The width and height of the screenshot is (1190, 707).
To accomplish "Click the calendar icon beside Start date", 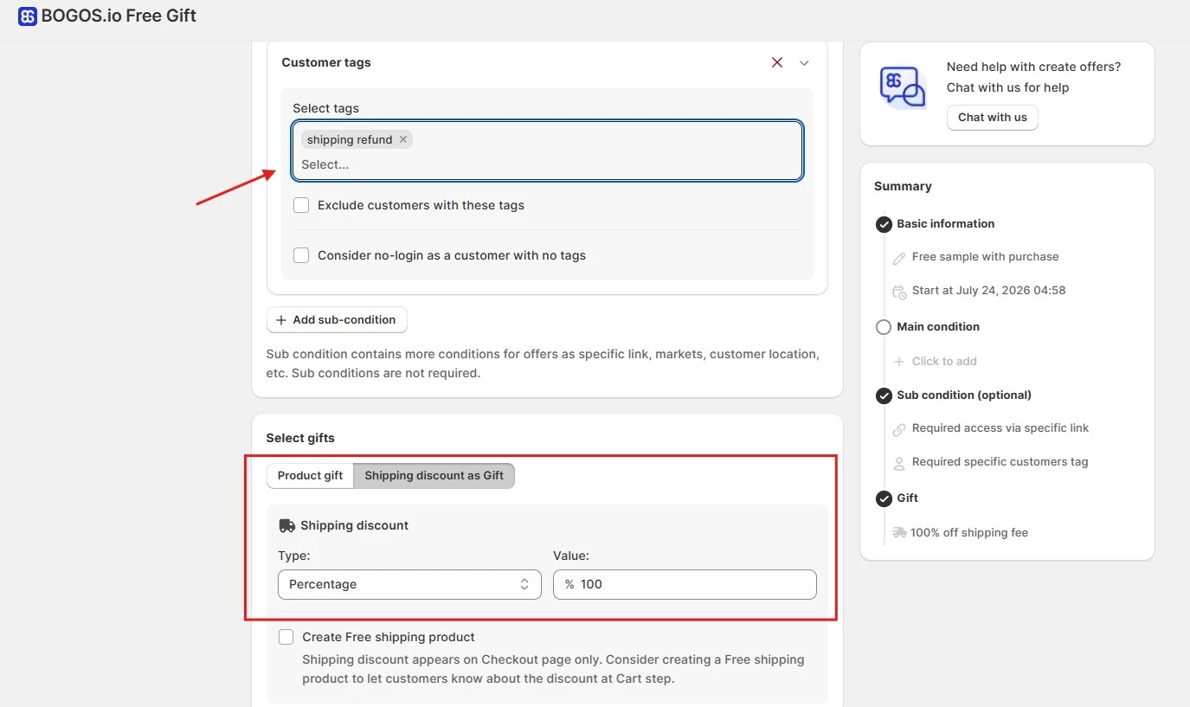I will pyautogui.click(x=899, y=292).
